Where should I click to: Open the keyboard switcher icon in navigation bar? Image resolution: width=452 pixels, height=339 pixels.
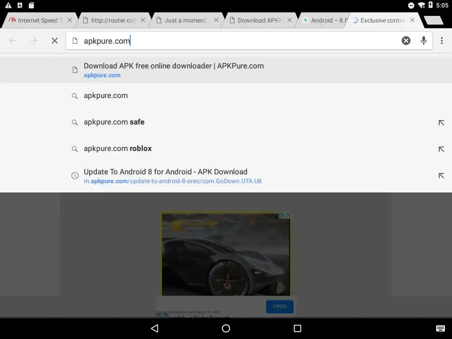(x=440, y=328)
